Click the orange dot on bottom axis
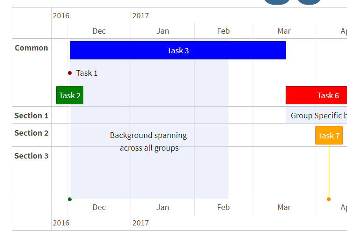The height and width of the screenshot is (239, 347). point(329,199)
